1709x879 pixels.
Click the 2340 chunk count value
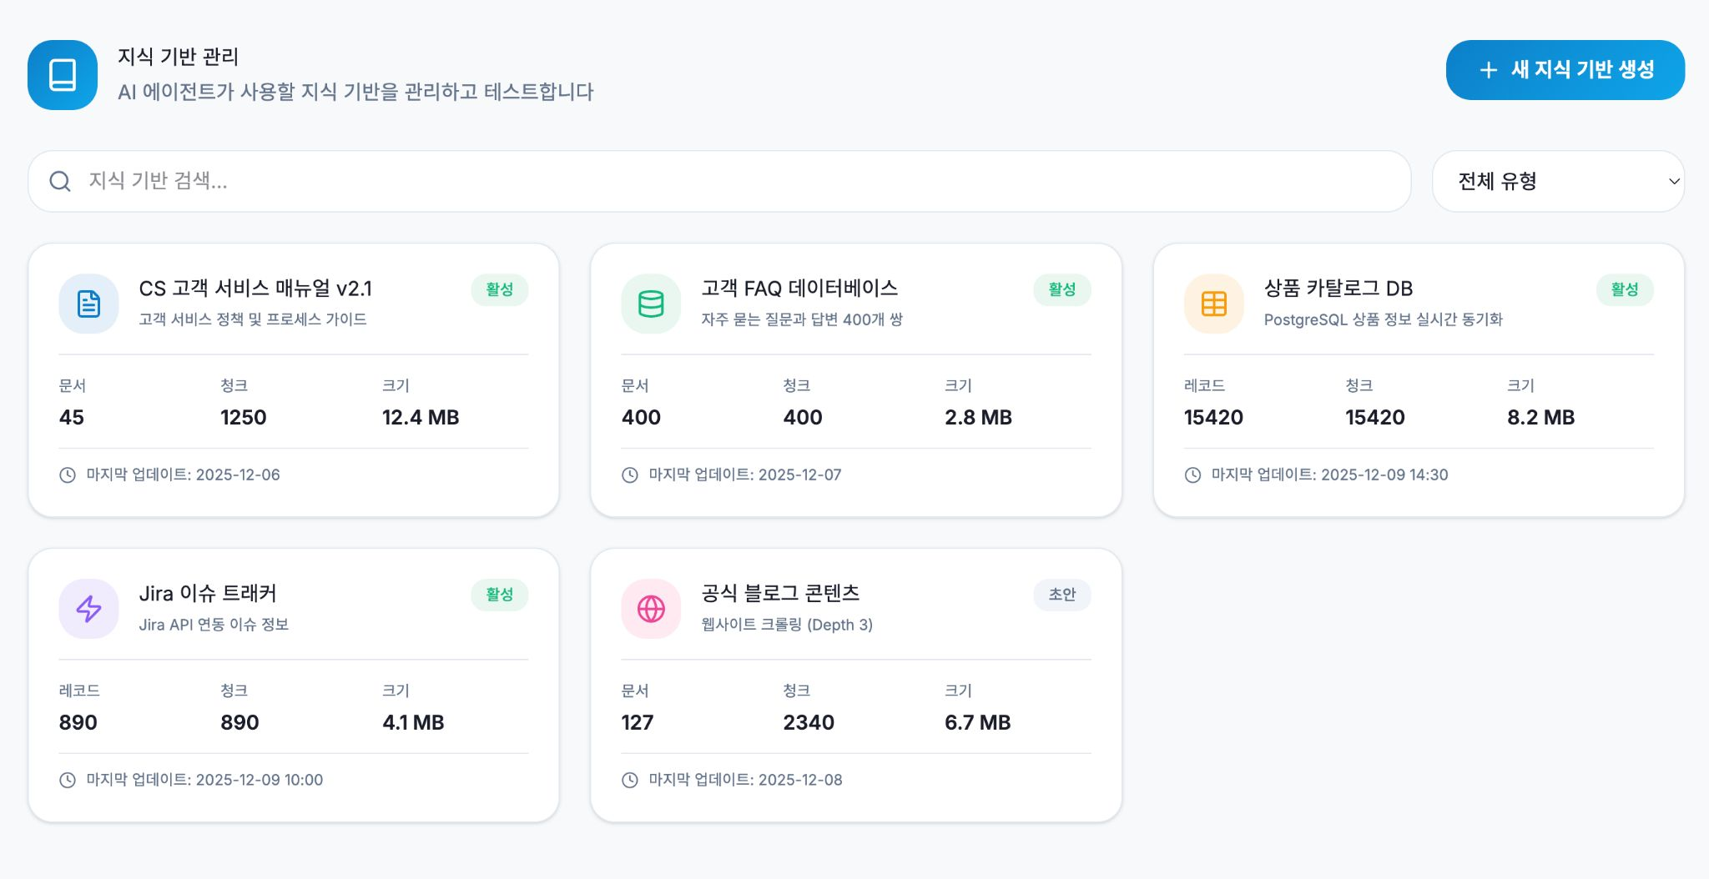809,722
